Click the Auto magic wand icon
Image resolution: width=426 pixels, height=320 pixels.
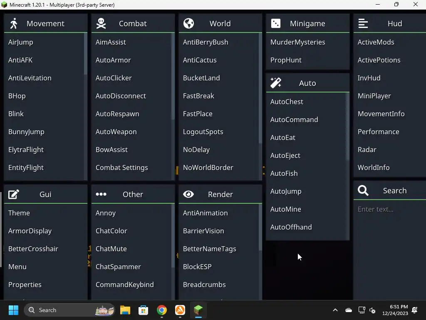click(276, 83)
